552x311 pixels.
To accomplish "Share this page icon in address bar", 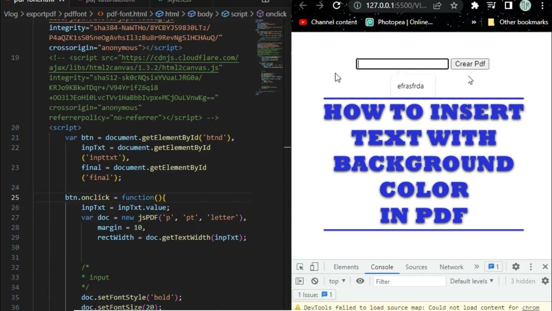I will click(x=437, y=6).
